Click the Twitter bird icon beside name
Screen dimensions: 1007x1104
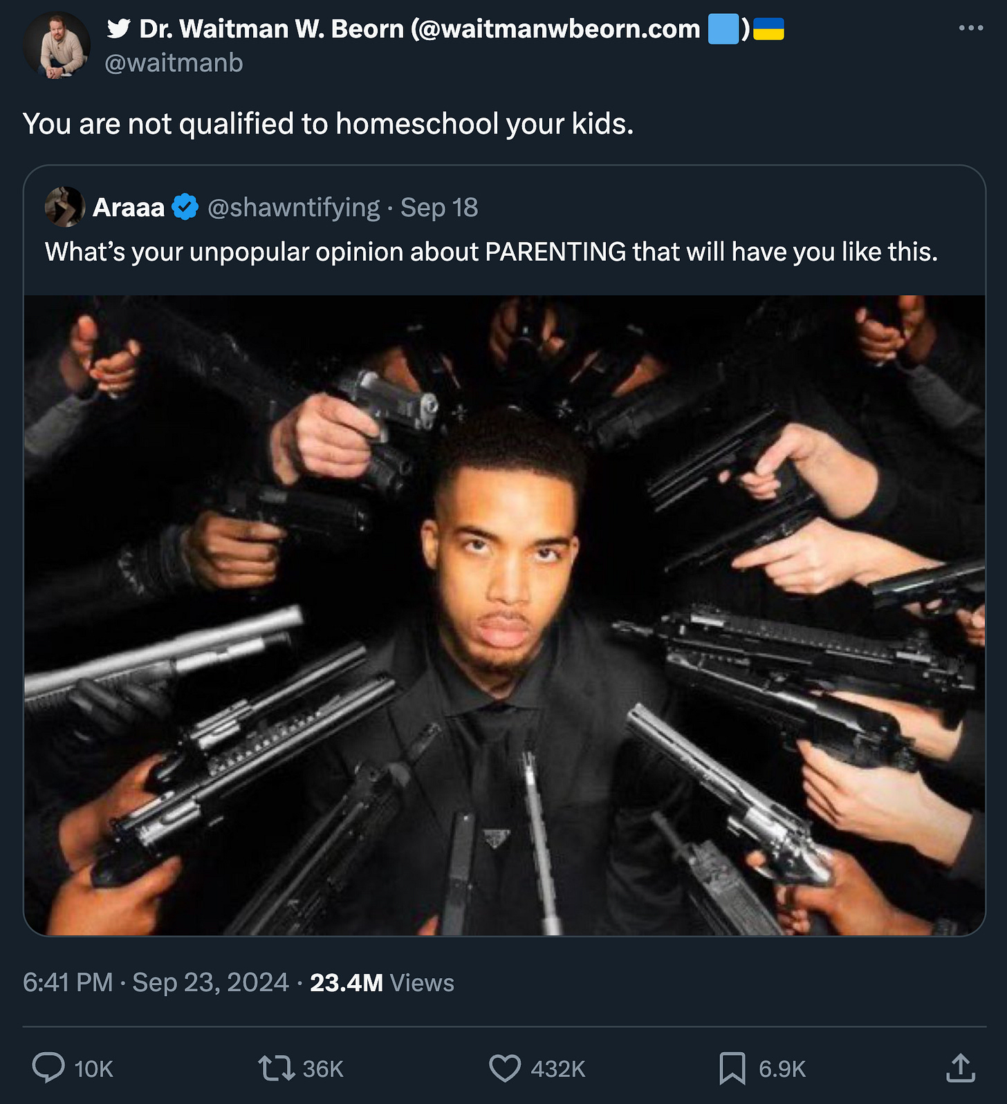tap(119, 29)
